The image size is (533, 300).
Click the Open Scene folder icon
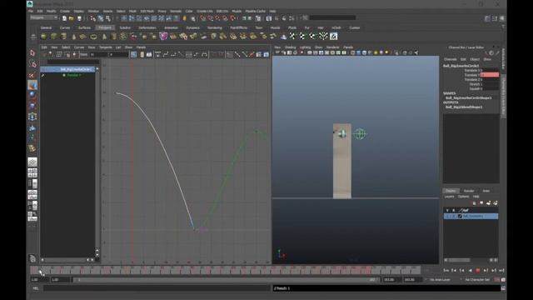click(x=72, y=18)
